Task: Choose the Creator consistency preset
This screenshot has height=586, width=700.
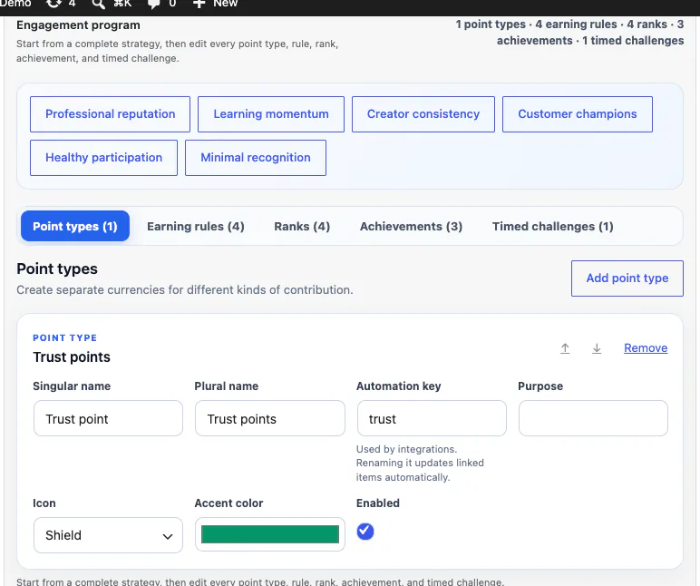Action: pos(423,114)
